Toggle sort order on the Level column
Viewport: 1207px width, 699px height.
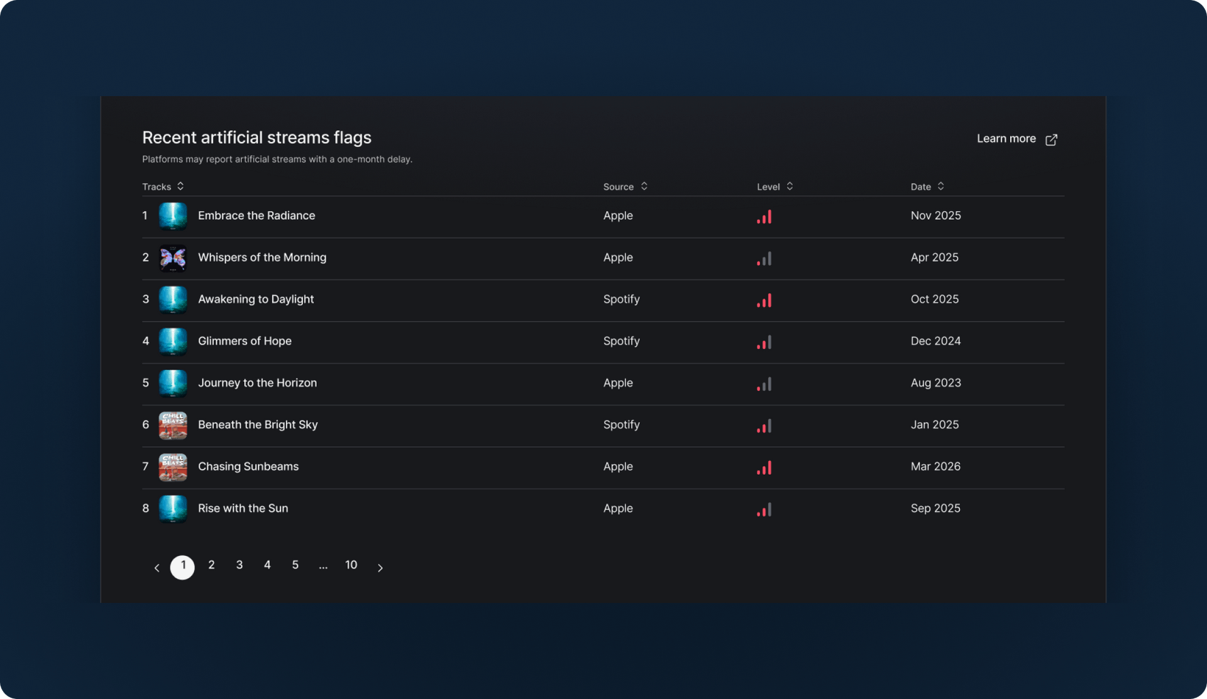pyautogui.click(x=790, y=186)
